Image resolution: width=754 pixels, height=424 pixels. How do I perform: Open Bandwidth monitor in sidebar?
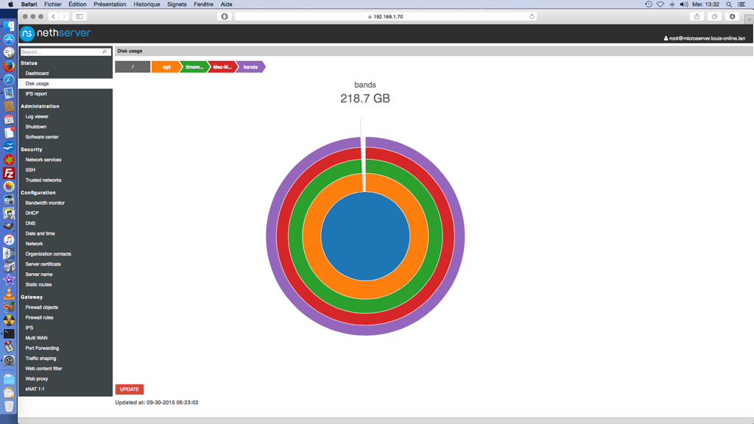pos(45,203)
